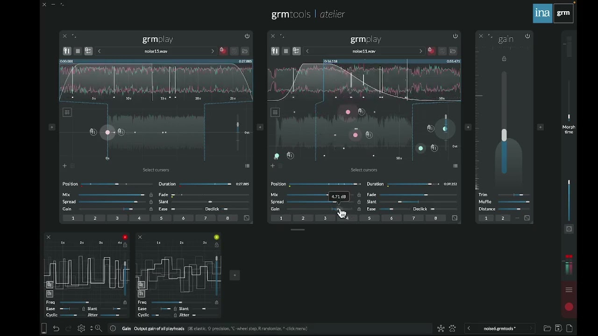
Task: Go to next file after noise15.wav
Action: (213, 51)
